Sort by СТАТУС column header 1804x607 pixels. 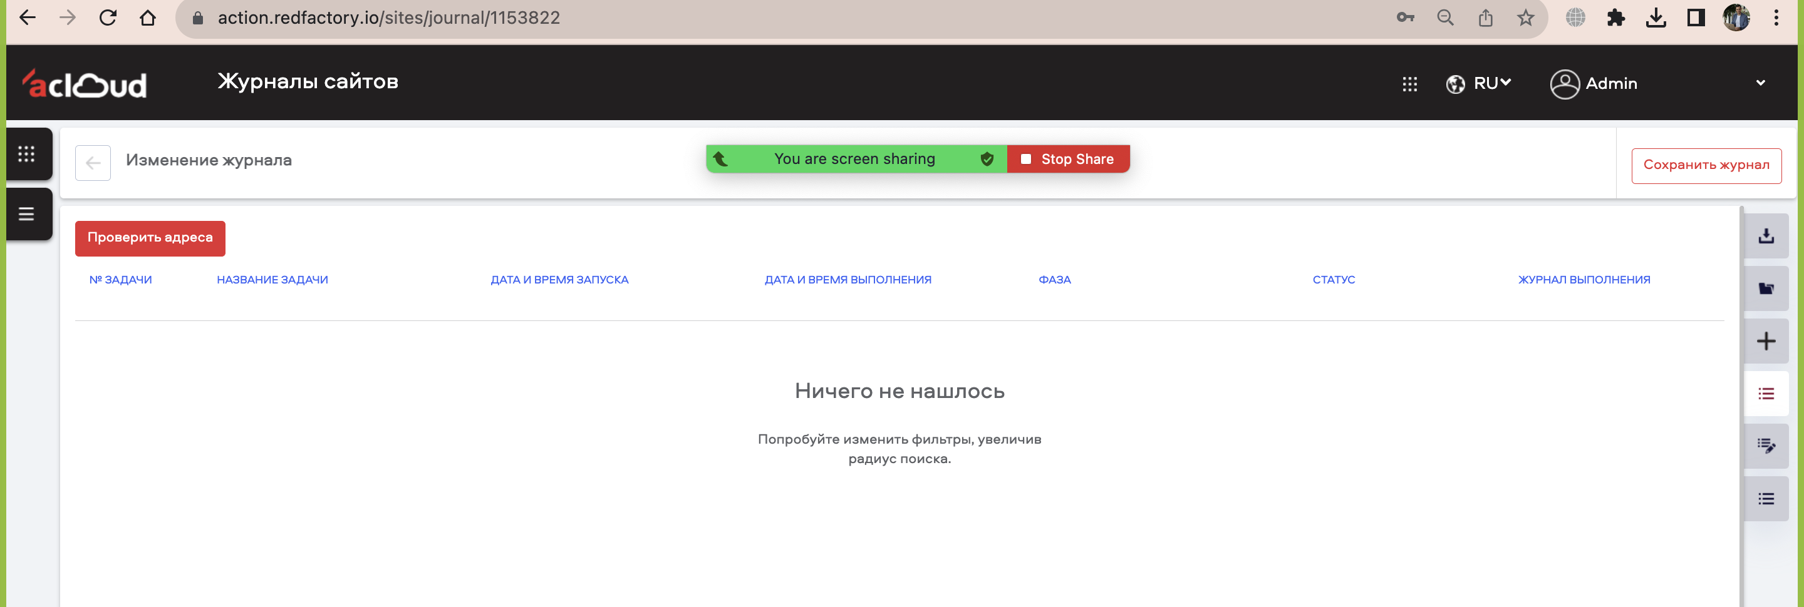[1334, 280]
